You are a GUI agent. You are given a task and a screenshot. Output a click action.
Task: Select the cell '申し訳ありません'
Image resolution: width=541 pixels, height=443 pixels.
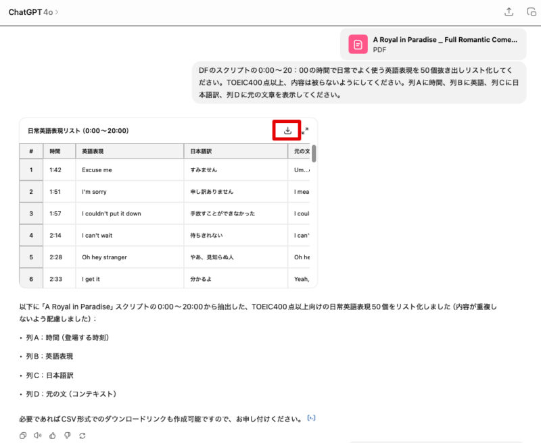[x=236, y=192]
